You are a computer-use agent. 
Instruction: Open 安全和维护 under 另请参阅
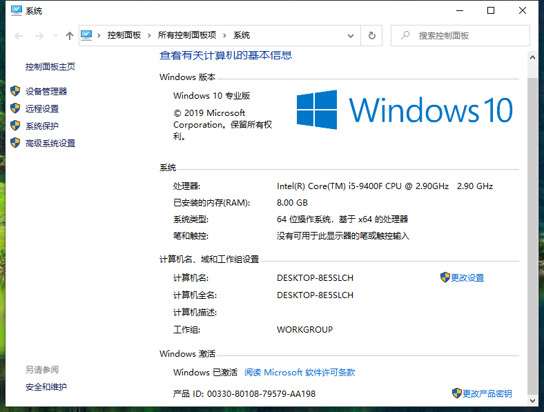pyautogui.click(x=46, y=387)
